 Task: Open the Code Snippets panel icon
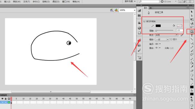pyautogui.click(x=139, y=40)
